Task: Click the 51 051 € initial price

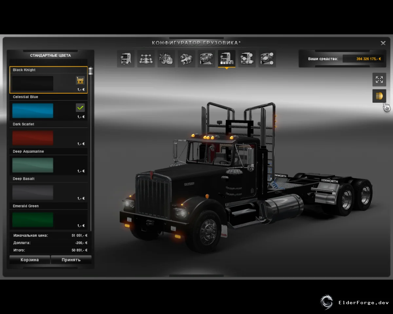Action: click(80, 235)
